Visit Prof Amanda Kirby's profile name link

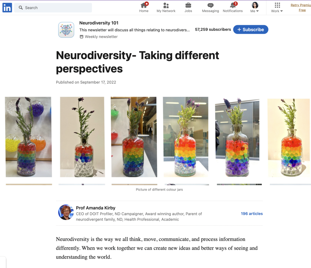96,208
